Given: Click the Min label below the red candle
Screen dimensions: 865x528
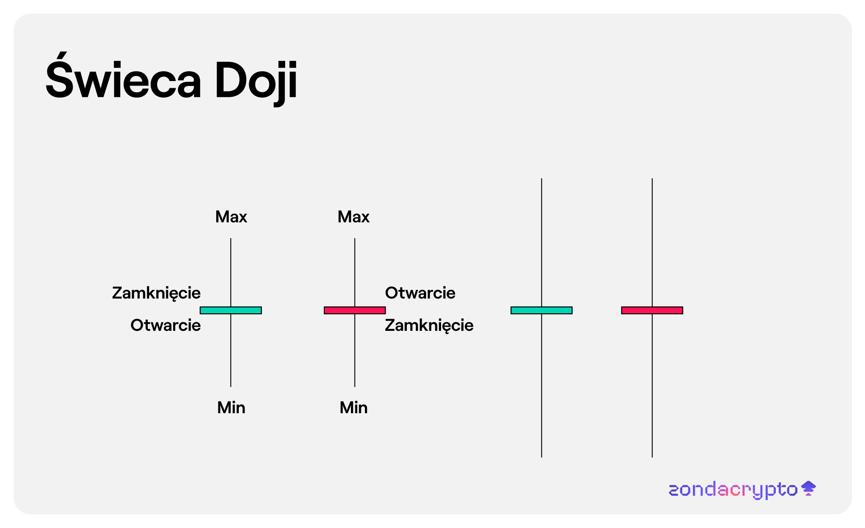Looking at the screenshot, I should (354, 408).
